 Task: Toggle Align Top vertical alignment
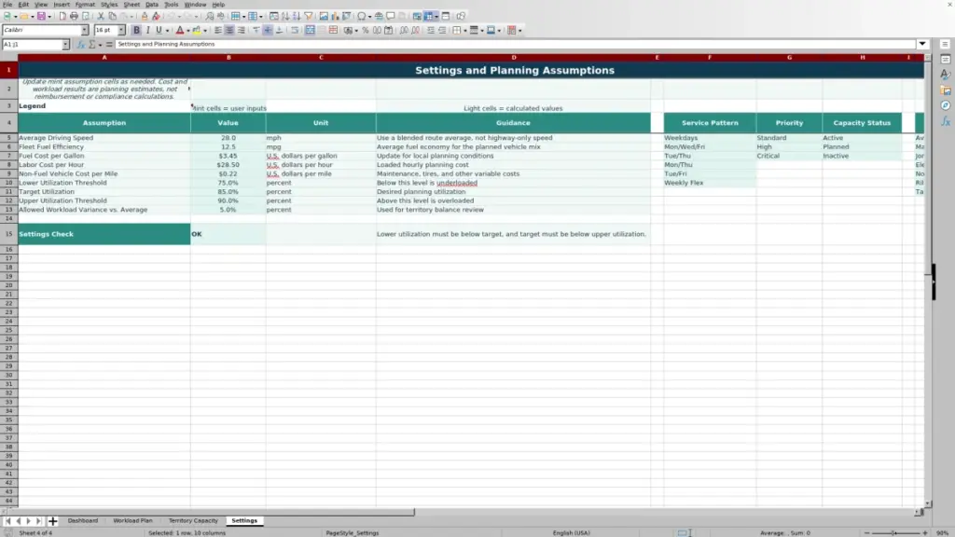(256, 30)
